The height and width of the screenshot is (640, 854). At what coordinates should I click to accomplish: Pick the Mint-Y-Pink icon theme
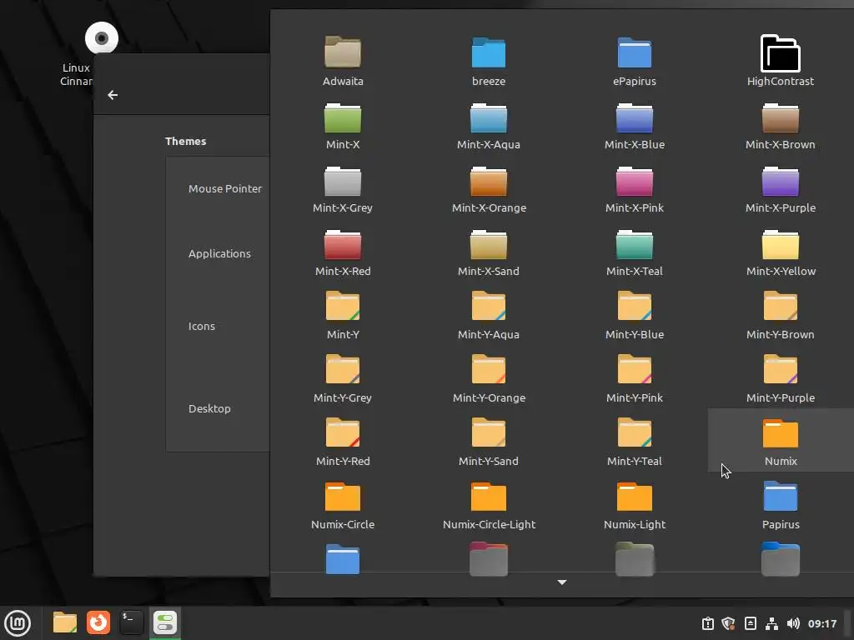635,377
